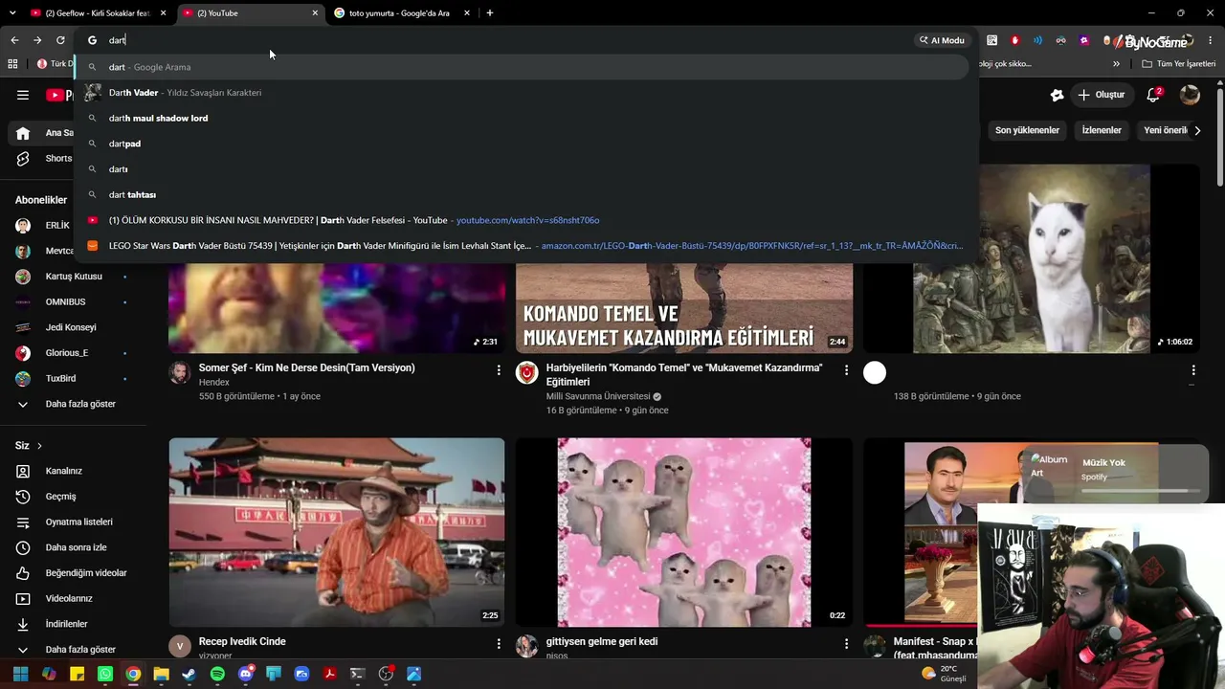Viewport: 1225px width, 689px height.
Task: Show more bookmarks with double chevron
Action: click(x=1116, y=64)
